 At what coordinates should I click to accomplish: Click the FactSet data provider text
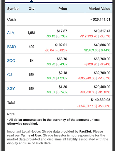pos(85,132)
